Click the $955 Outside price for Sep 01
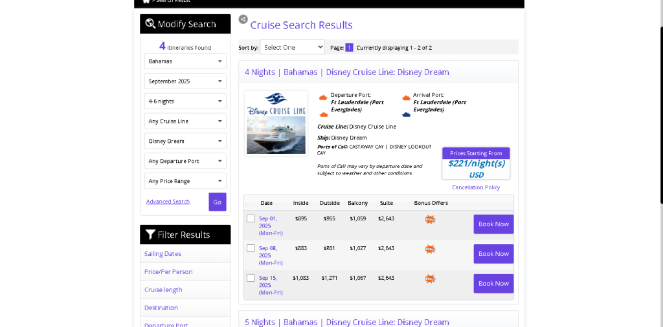Viewport: 663px width, 327px height. 330,218
